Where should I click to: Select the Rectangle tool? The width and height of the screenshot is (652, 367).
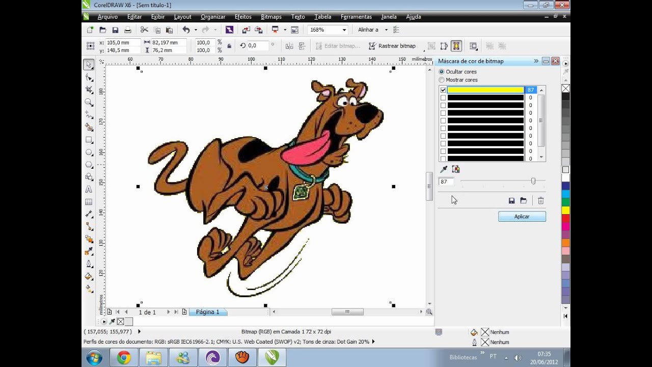tap(89, 140)
